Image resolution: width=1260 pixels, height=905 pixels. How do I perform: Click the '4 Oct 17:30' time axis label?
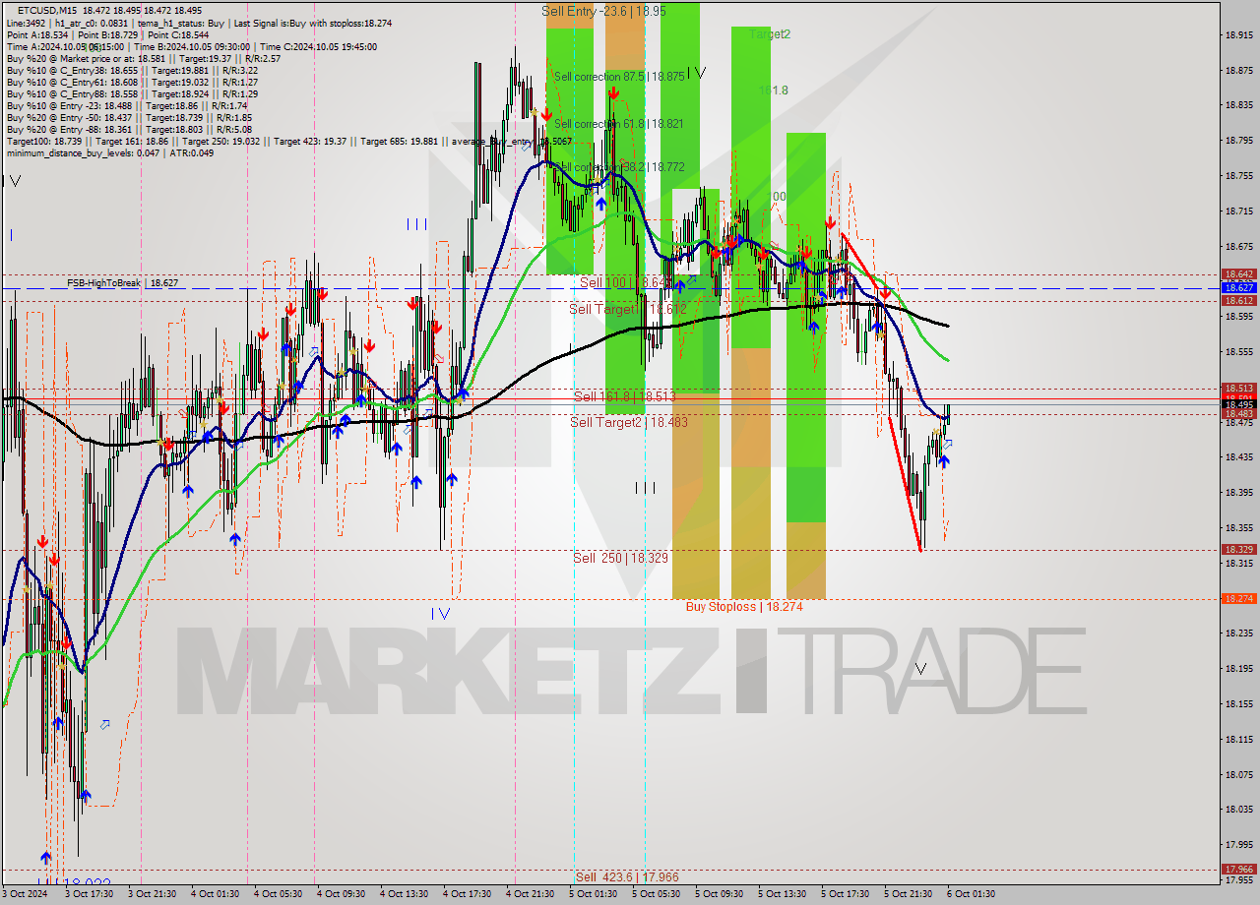(467, 894)
